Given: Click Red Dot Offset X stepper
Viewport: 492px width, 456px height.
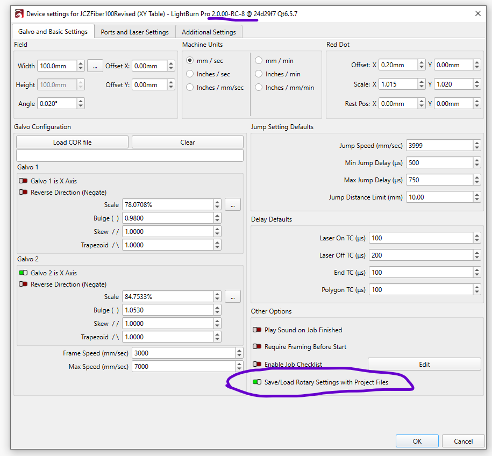Looking at the screenshot, I should [x=422, y=65].
